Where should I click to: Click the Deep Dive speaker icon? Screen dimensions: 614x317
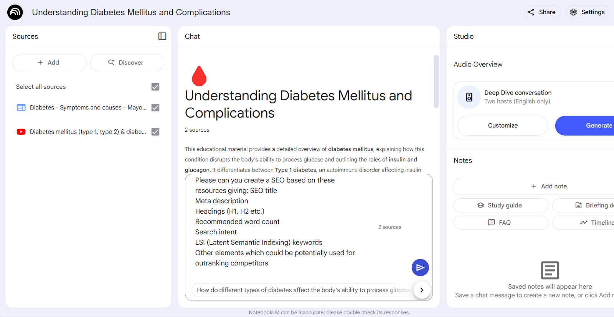pyautogui.click(x=469, y=97)
